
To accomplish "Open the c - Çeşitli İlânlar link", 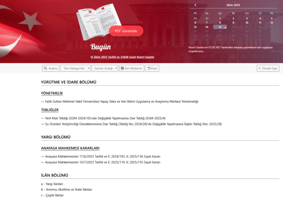I will coord(52,195).
